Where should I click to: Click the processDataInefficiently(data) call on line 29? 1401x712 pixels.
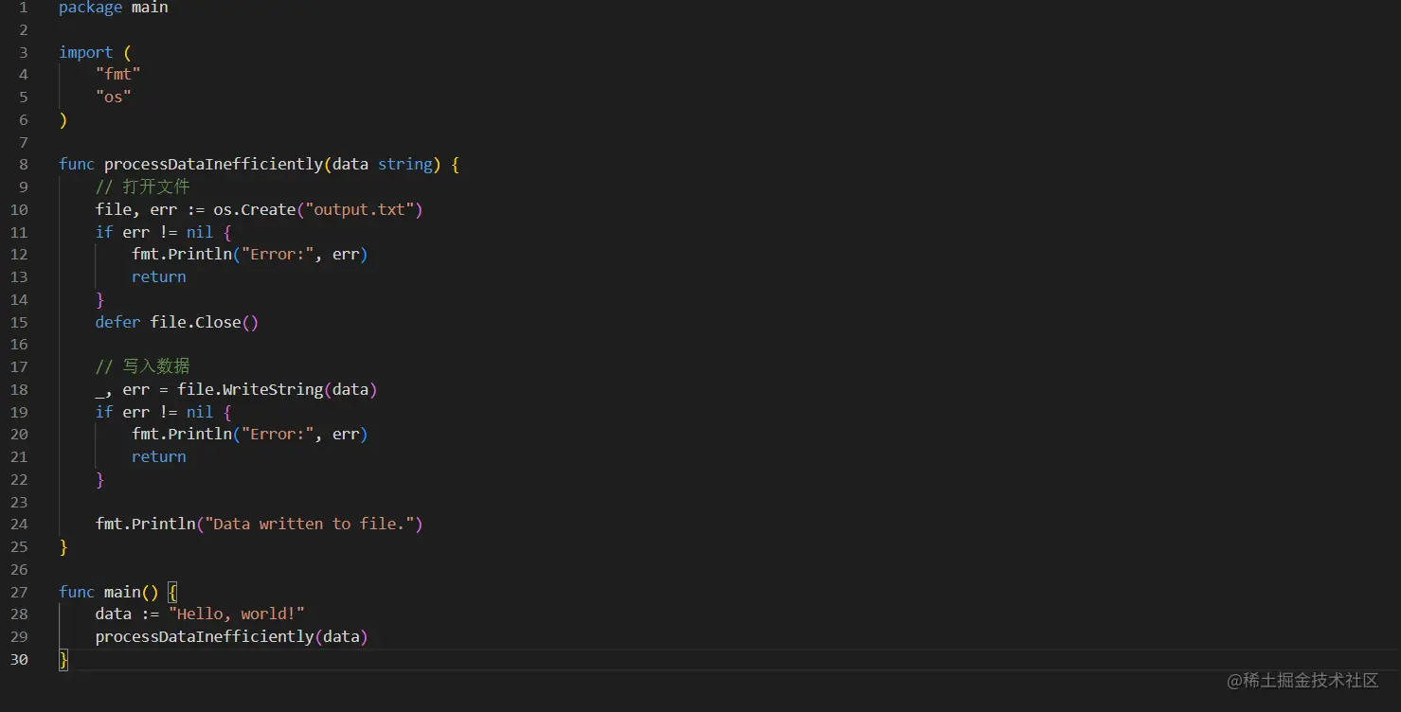pyautogui.click(x=232, y=636)
